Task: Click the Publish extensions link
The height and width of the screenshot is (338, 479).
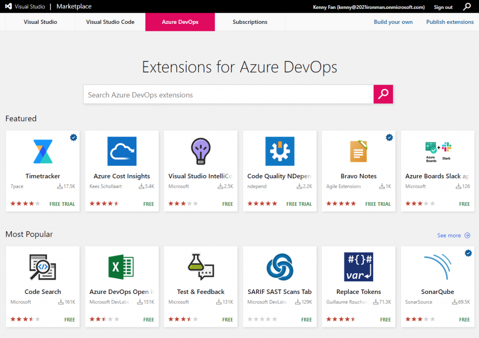Action: [450, 22]
